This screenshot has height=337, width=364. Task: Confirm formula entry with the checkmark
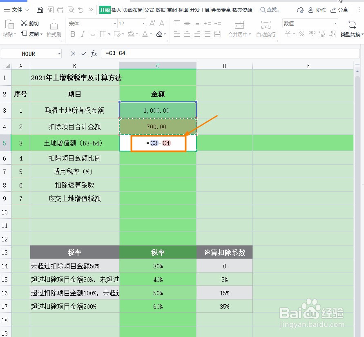83,54
